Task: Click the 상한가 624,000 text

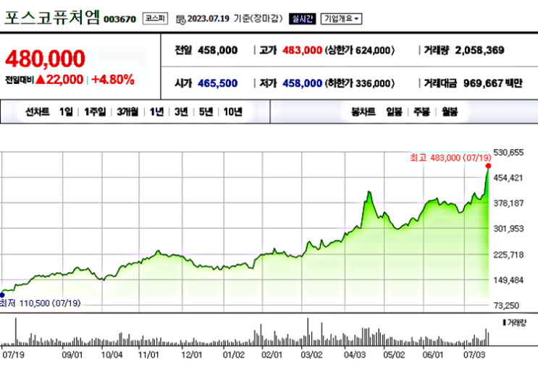Action: pos(360,51)
